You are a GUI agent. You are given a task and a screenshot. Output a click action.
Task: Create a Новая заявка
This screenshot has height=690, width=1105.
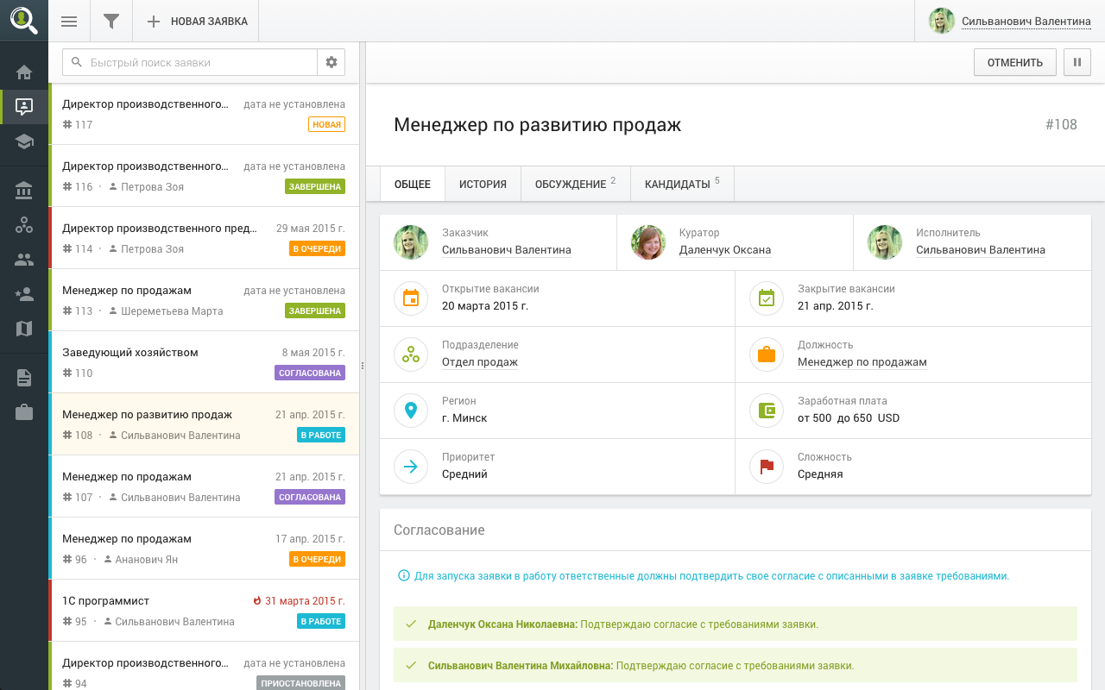click(197, 22)
